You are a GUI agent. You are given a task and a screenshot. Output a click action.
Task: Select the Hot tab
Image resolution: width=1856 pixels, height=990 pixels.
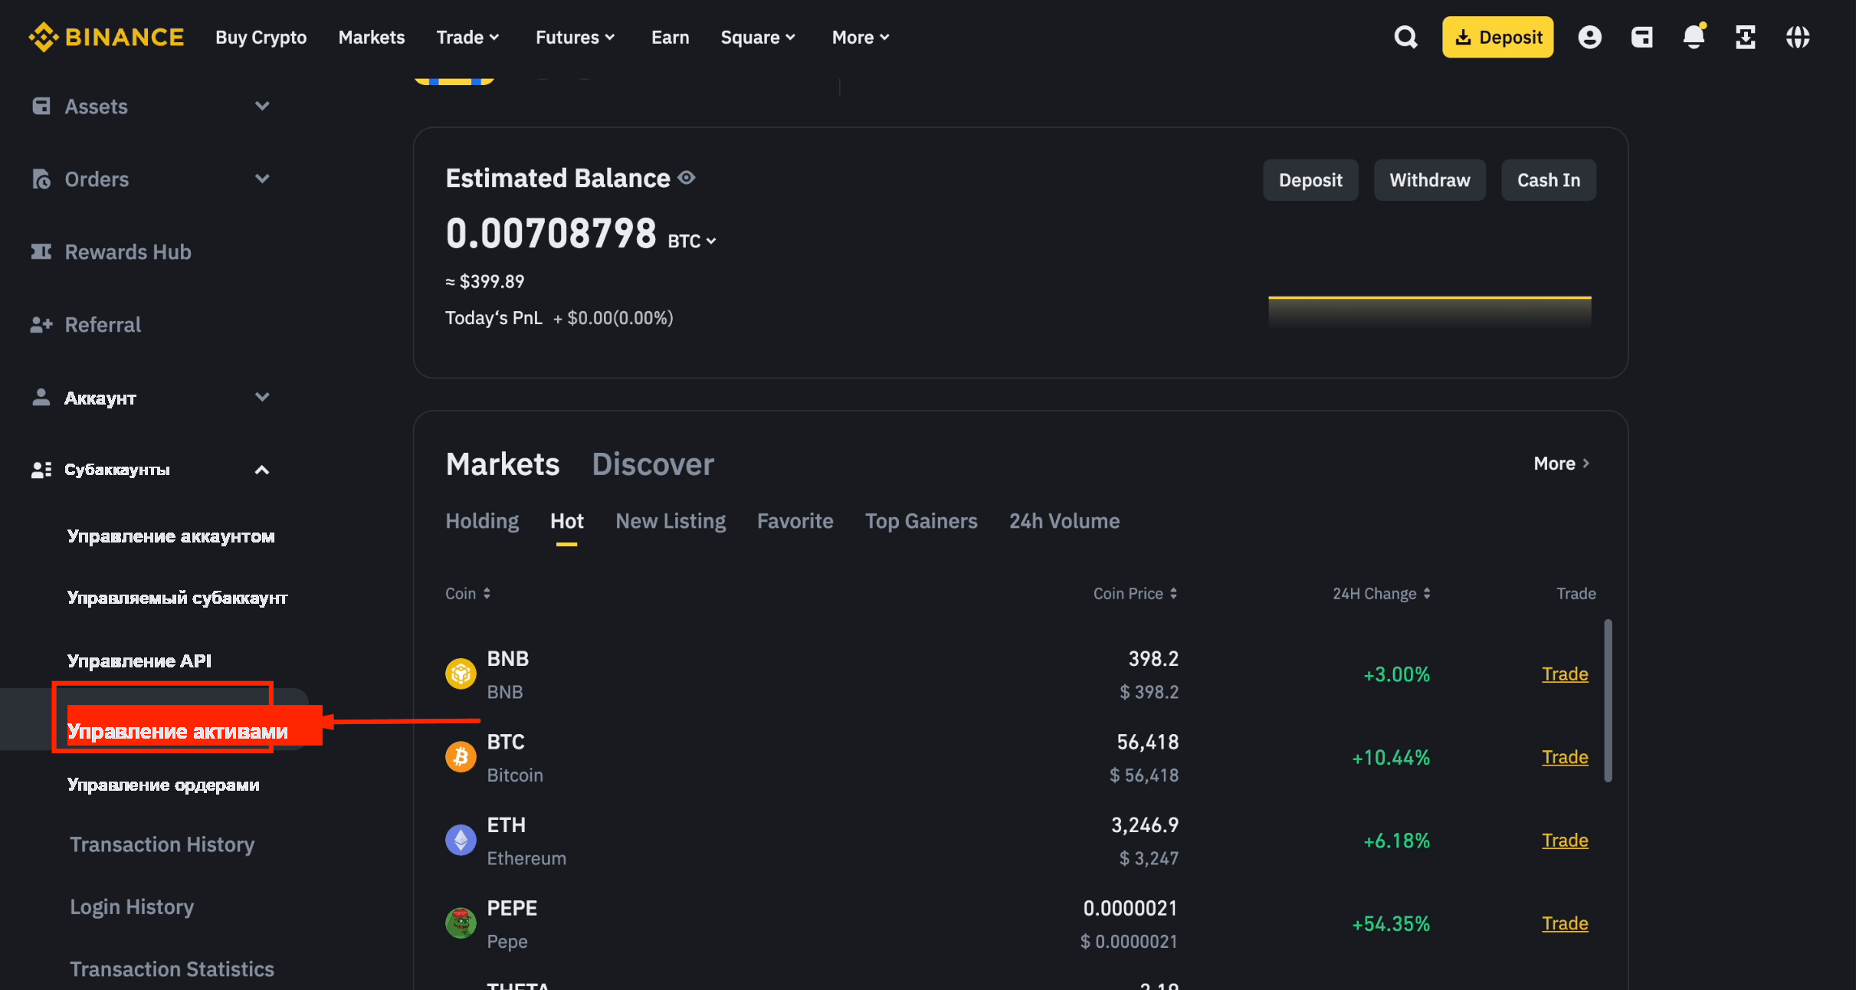pyautogui.click(x=566, y=521)
